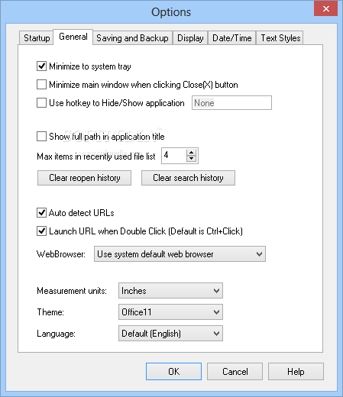Image resolution: width=343 pixels, height=397 pixels.
Task: Increase max recent items with up arrow
Action: tap(191, 152)
